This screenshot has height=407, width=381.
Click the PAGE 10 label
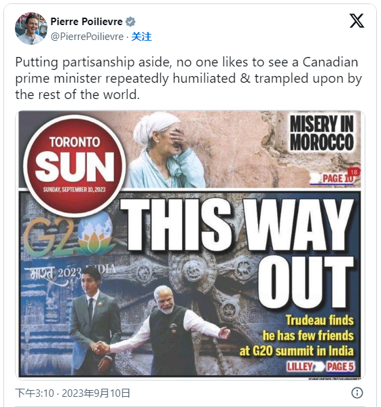point(338,178)
